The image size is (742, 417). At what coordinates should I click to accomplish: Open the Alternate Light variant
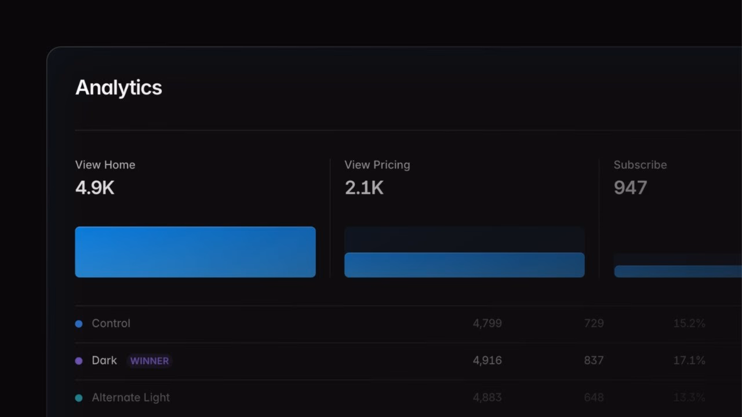(x=130, y=397)
